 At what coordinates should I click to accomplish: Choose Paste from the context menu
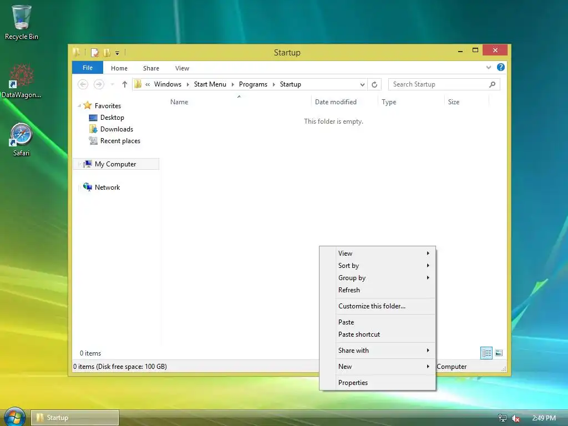click(377, 322)
